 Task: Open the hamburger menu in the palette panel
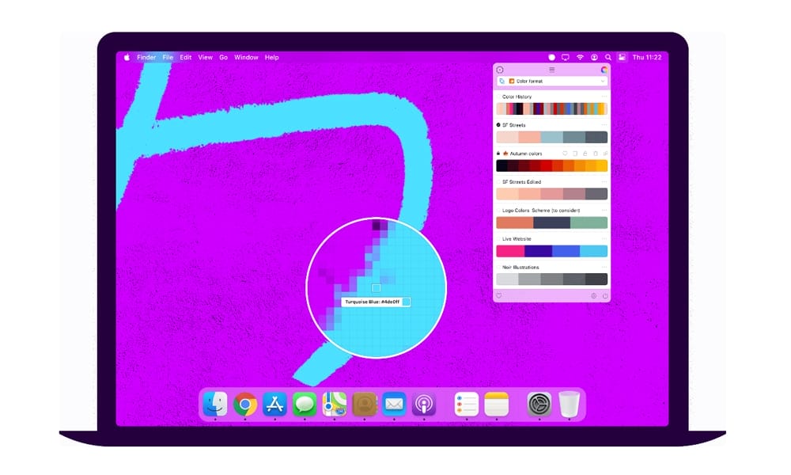pyautogui.click(x=551, y=70)
